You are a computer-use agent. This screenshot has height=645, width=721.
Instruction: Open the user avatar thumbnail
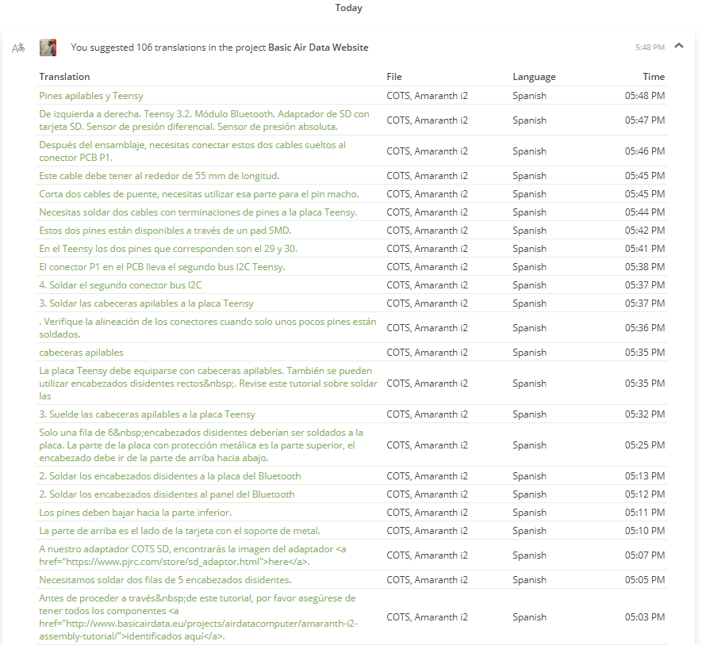(48, 48)
